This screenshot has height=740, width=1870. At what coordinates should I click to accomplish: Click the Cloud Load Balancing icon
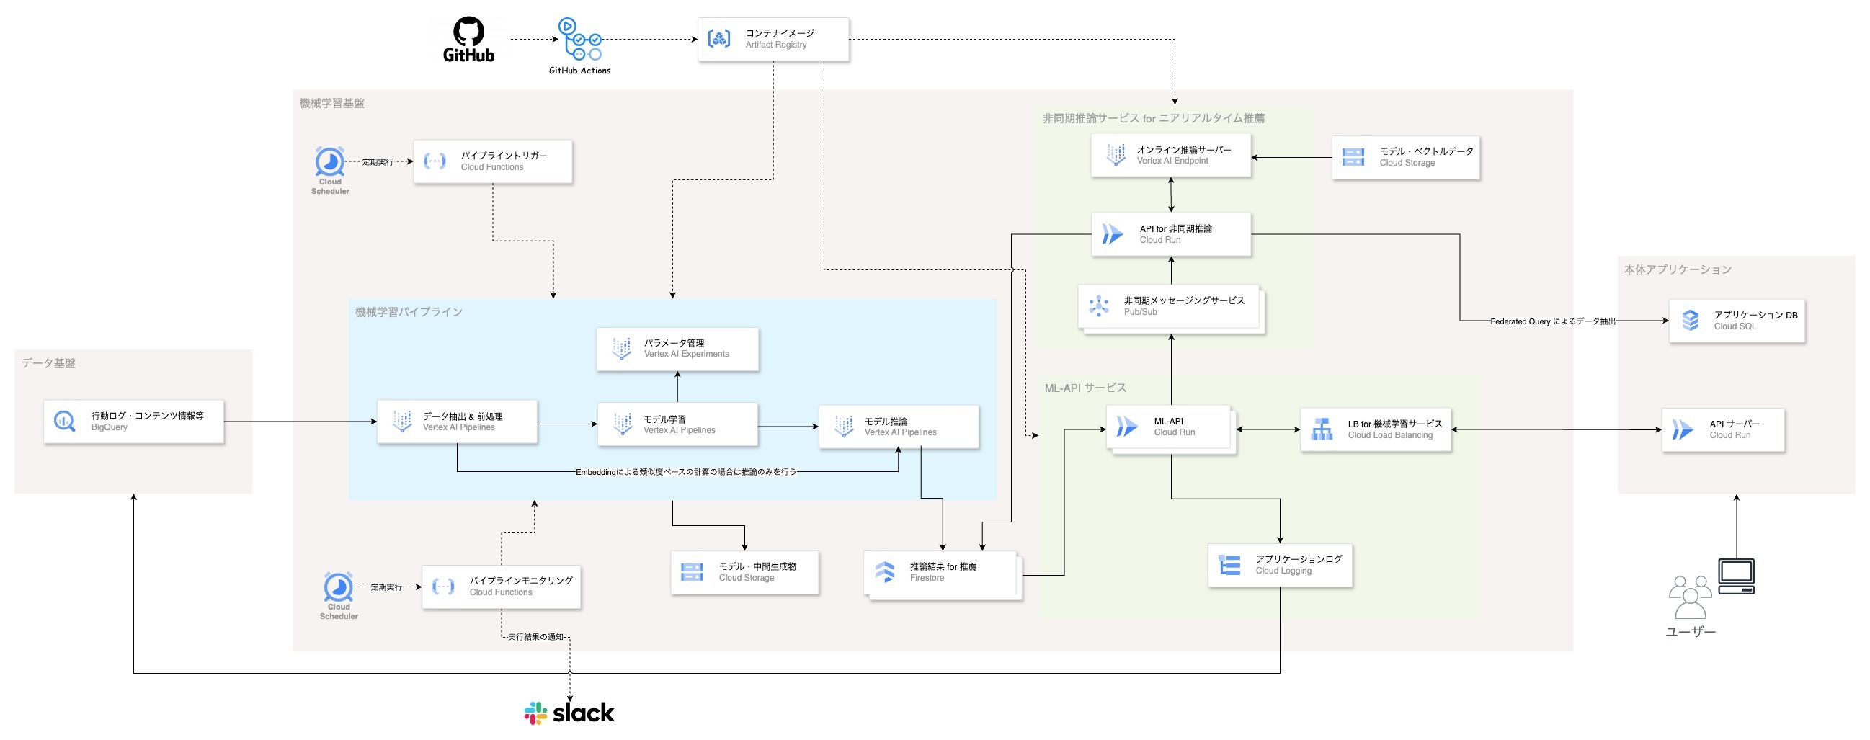click(x=1322, y=429)
